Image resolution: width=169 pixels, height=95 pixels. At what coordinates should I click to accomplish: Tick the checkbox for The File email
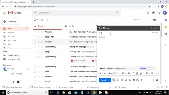point(35,57)
